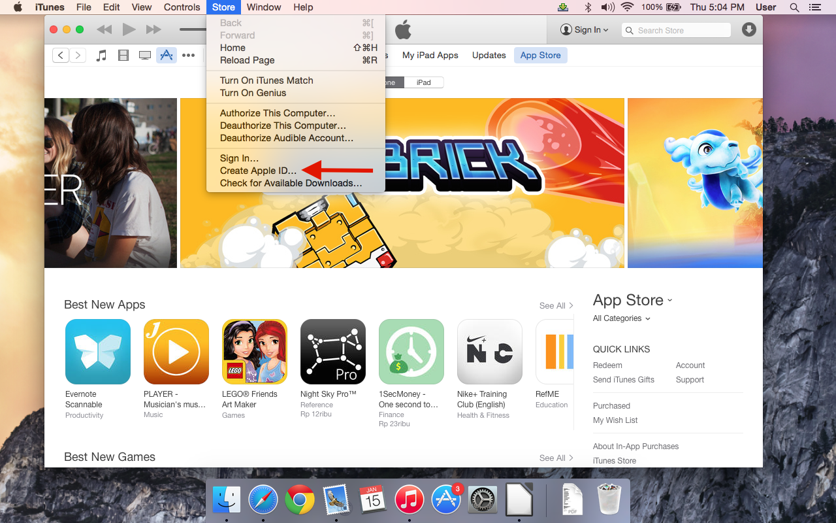The width and height of the screenshot is (836, 523).
Task: Open the TV Shows library icon
Action: click(x=145, y=56)
